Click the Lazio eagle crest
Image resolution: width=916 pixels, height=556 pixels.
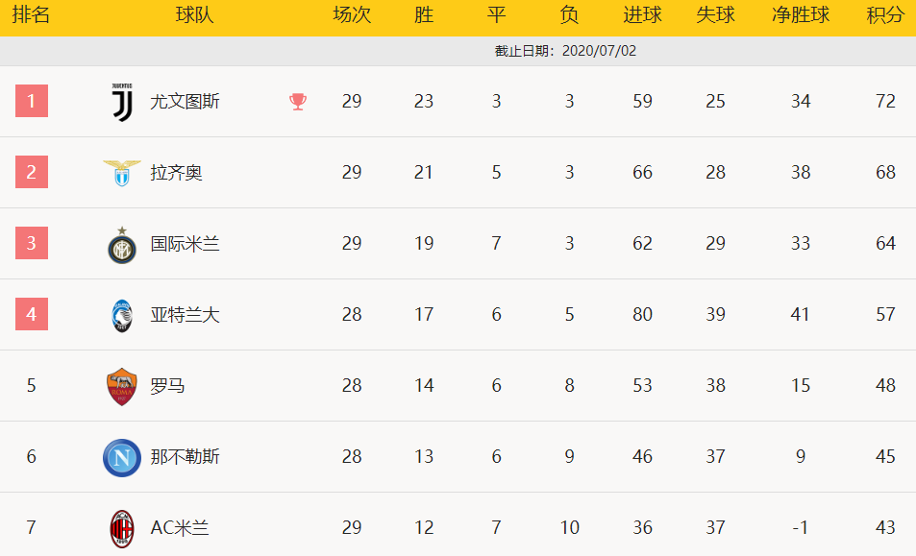pyautogui.click(x=122, y=173)
